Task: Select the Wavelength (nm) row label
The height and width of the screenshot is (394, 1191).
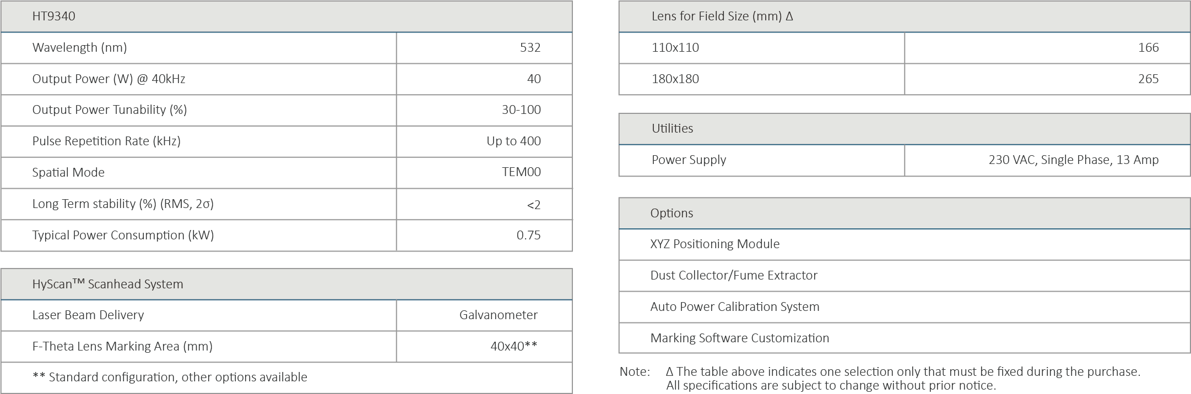Action: click(x=79, y=47)
